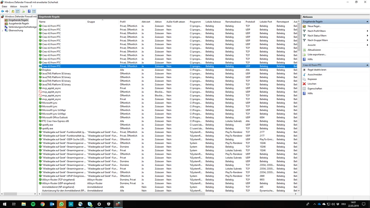Click Neue Regel... in the actions pane
This screenshot has width=370, height=208.
point(314,26)
